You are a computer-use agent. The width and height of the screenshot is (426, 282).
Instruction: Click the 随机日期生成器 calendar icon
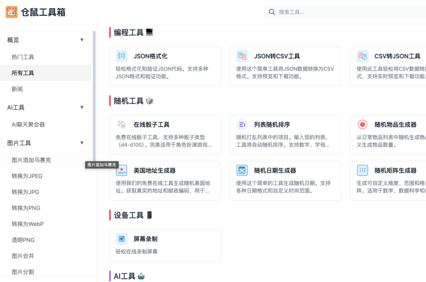click(x=242, y=170)
